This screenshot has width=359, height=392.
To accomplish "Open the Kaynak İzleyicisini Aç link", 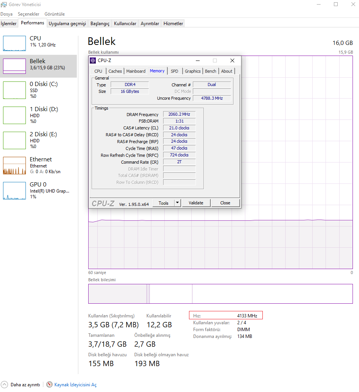I will click(75, 385).
